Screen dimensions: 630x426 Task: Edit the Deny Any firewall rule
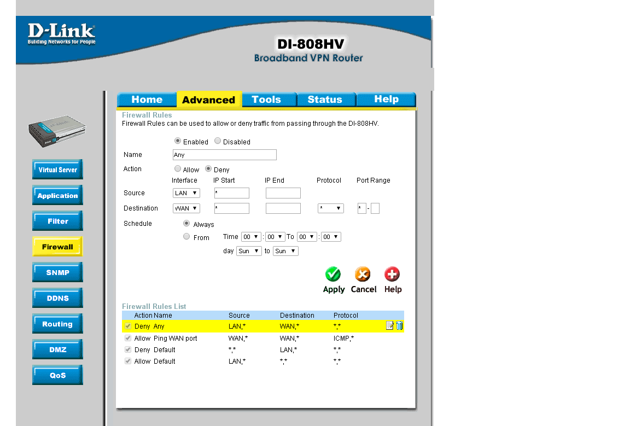click(390, 326)
